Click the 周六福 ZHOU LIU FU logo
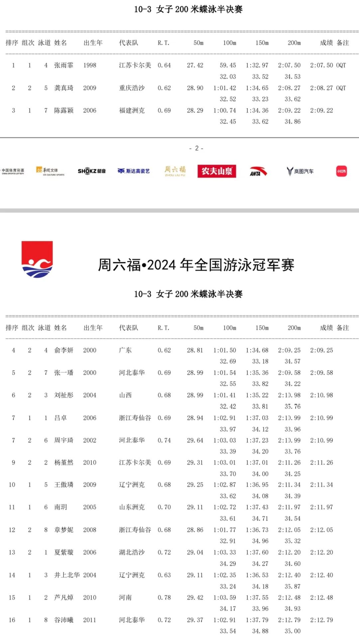Image resolution: width=359 pixels, height=635 pixels. click(x=175, y=171)
